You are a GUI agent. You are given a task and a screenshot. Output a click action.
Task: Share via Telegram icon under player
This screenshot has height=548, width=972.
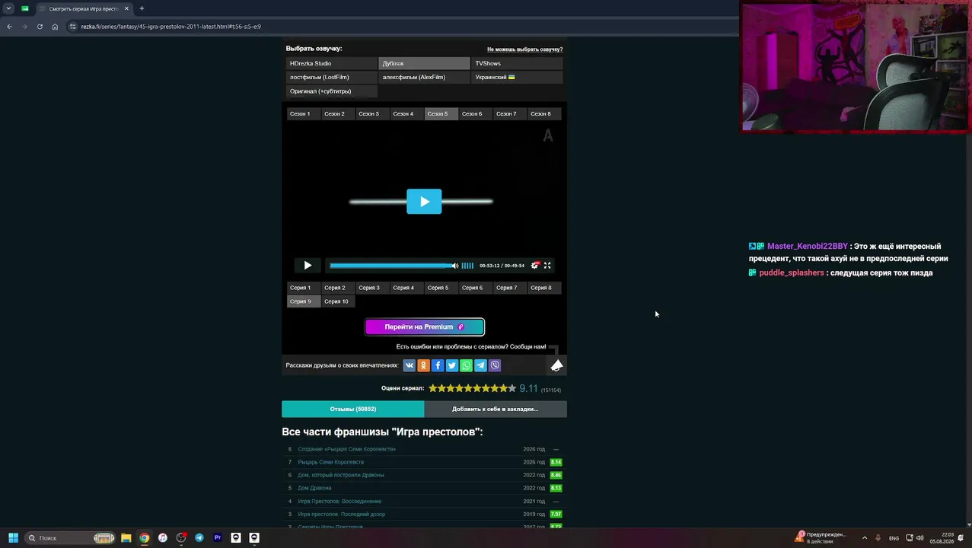(480, 365)
